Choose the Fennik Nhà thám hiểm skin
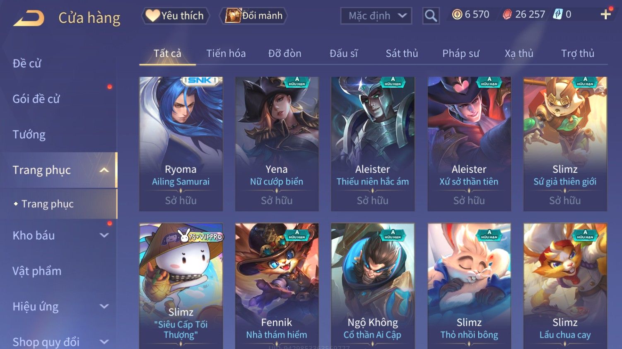The width and height of the screenshot is (622, 349). coord(277,286)
